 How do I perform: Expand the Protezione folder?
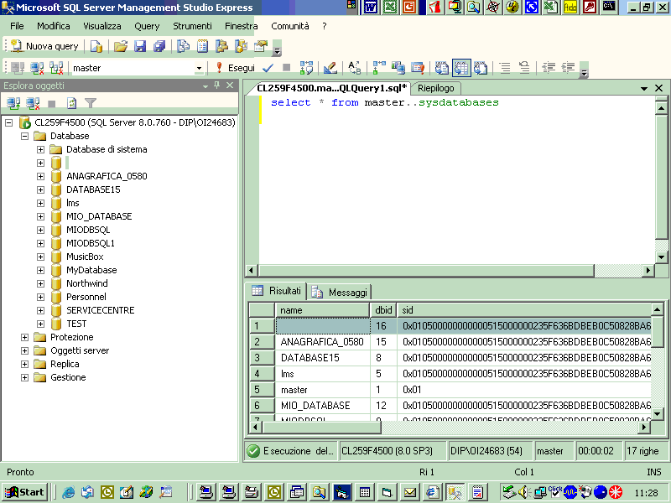tap(25, 337)
